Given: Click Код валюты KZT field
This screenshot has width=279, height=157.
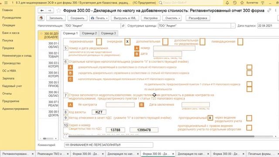Looking at the screenshot, I should [99, 112].
